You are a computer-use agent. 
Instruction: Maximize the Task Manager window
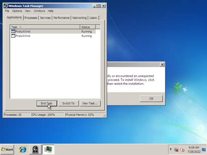click(99, 6)
